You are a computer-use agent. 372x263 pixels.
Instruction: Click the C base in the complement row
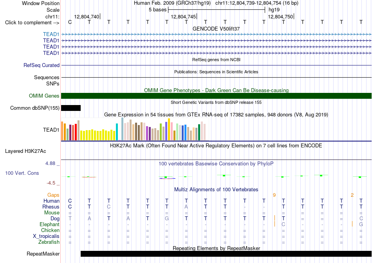(70, 22)
